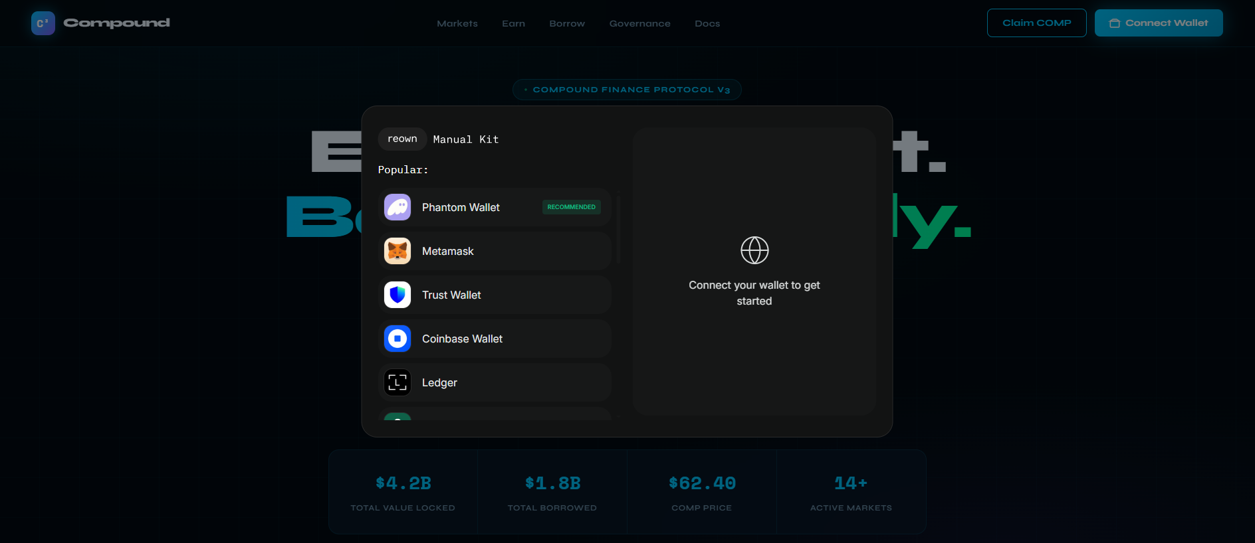Click the Phantom Wallet ghost icon
The image size is (1255, 543).
[398, 207]
